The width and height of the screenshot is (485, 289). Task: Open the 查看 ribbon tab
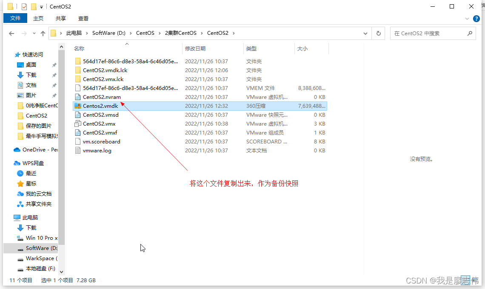click(83, 19)
